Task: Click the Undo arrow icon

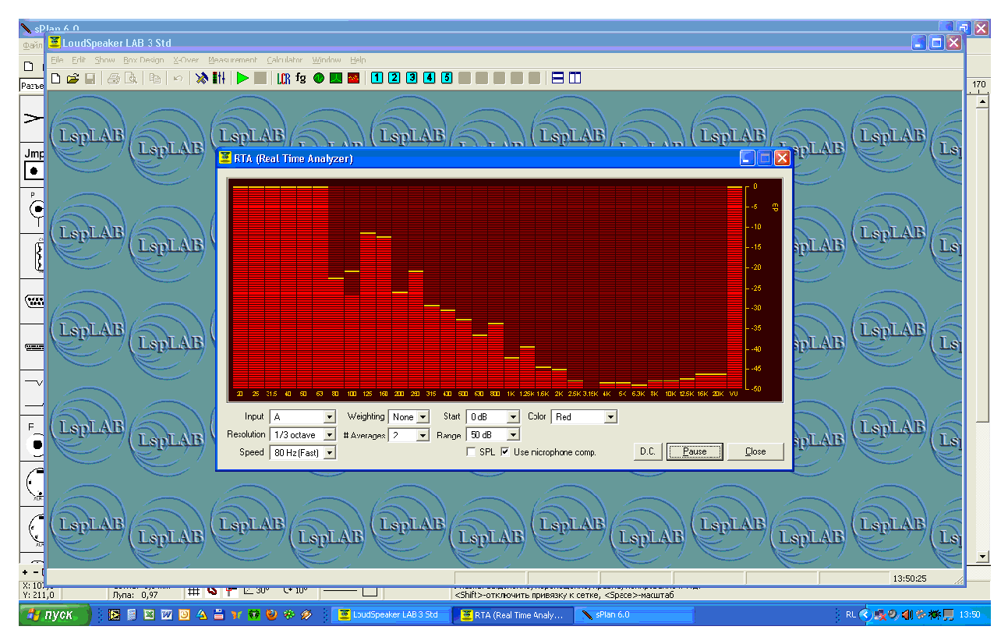Action: point(178,78)
